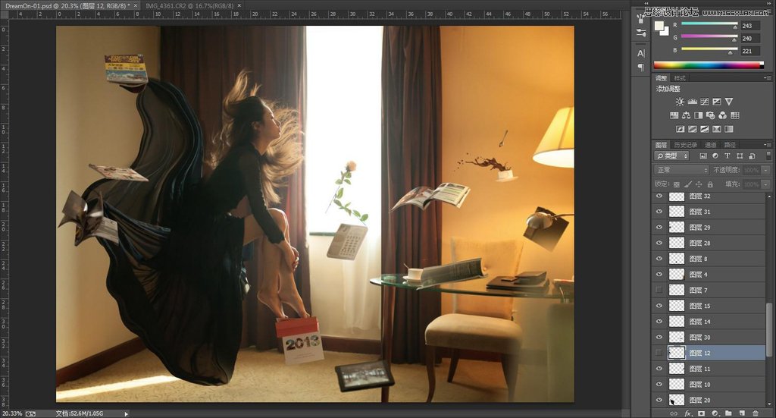Toggle layer filtering on/off switch
Screen dimensions: 776x418
pyautogui.click(x=768, y=156)
